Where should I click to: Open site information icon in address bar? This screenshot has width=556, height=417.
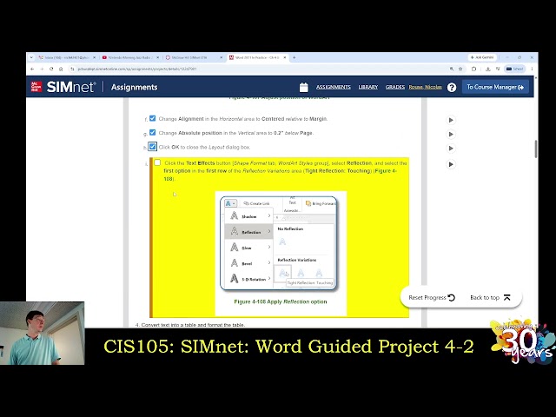[72, 69]
